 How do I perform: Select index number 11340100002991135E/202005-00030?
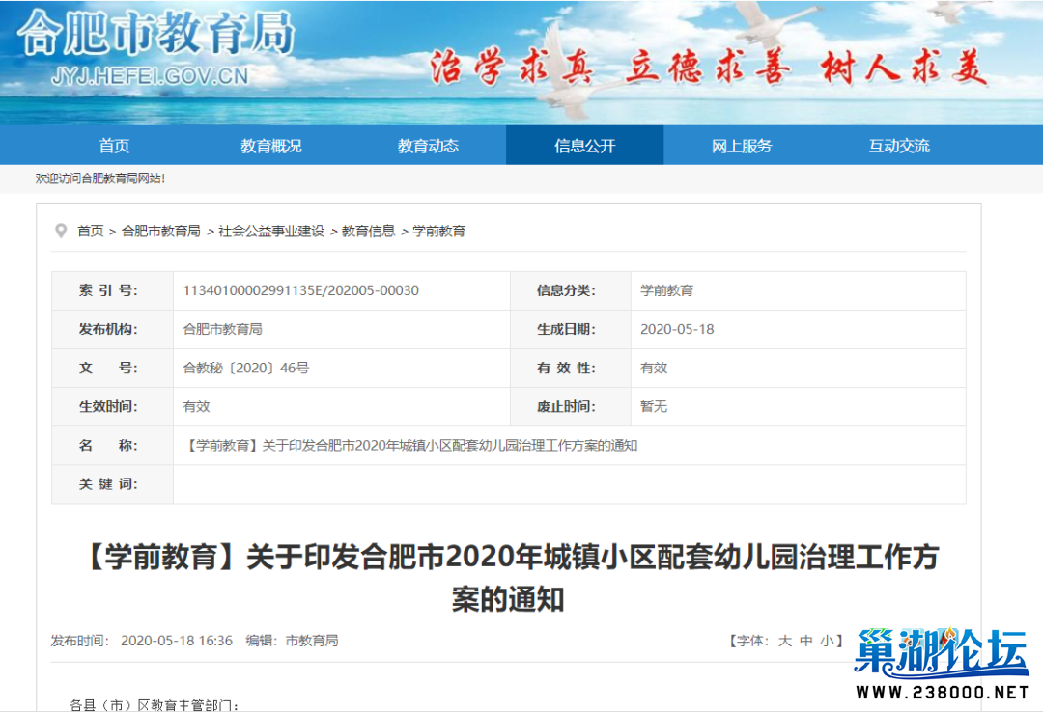[x=300, y=290]
